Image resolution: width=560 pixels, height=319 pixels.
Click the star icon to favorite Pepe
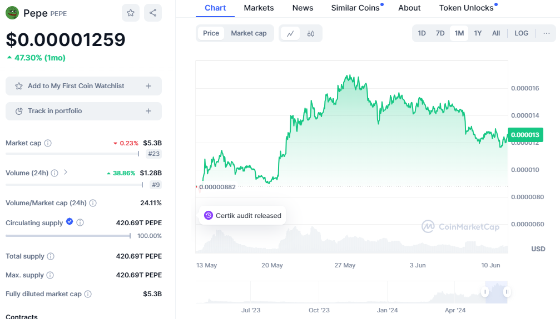point(131,13)
